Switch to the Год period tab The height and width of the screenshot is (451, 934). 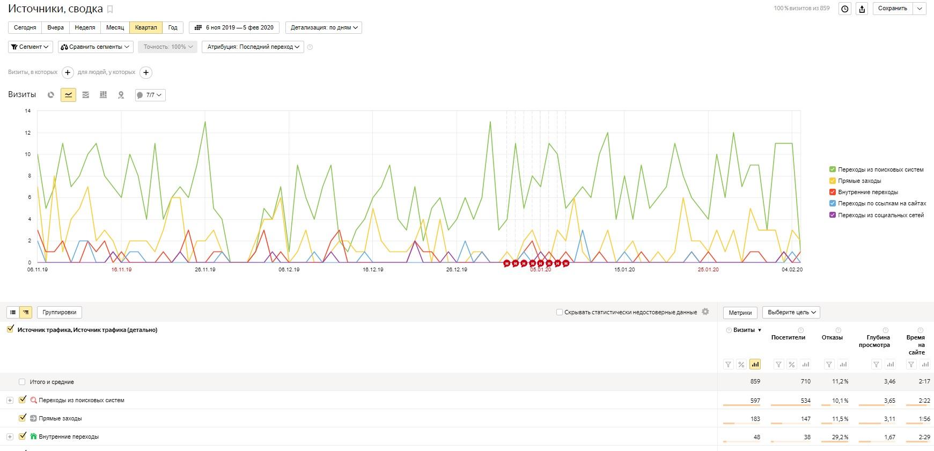coord(173,27)
